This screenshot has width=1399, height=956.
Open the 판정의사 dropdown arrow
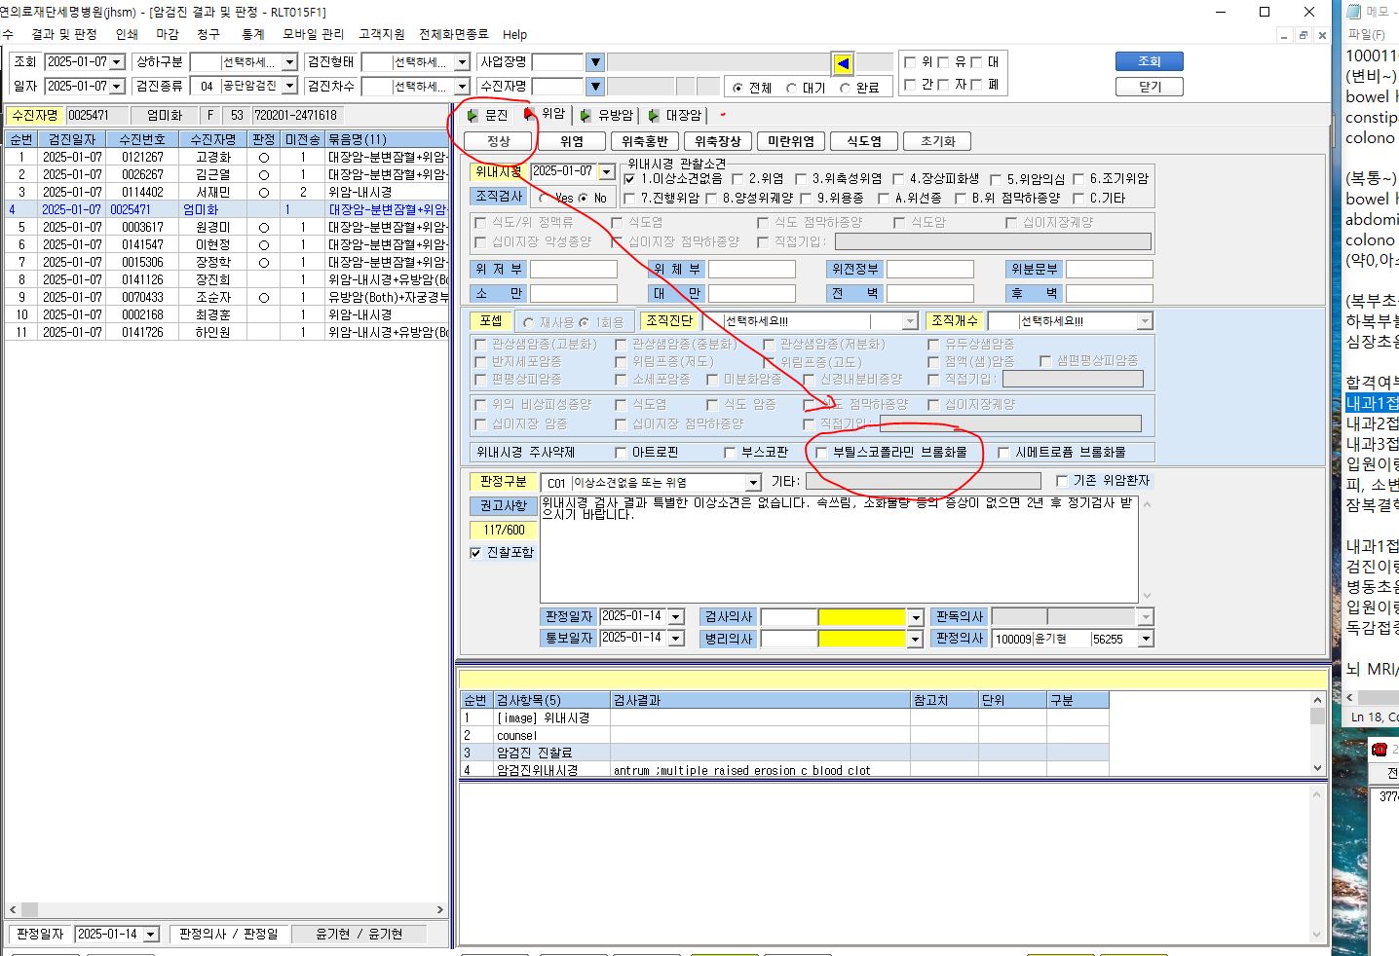pyautogui.click(x=1146, y=639)
